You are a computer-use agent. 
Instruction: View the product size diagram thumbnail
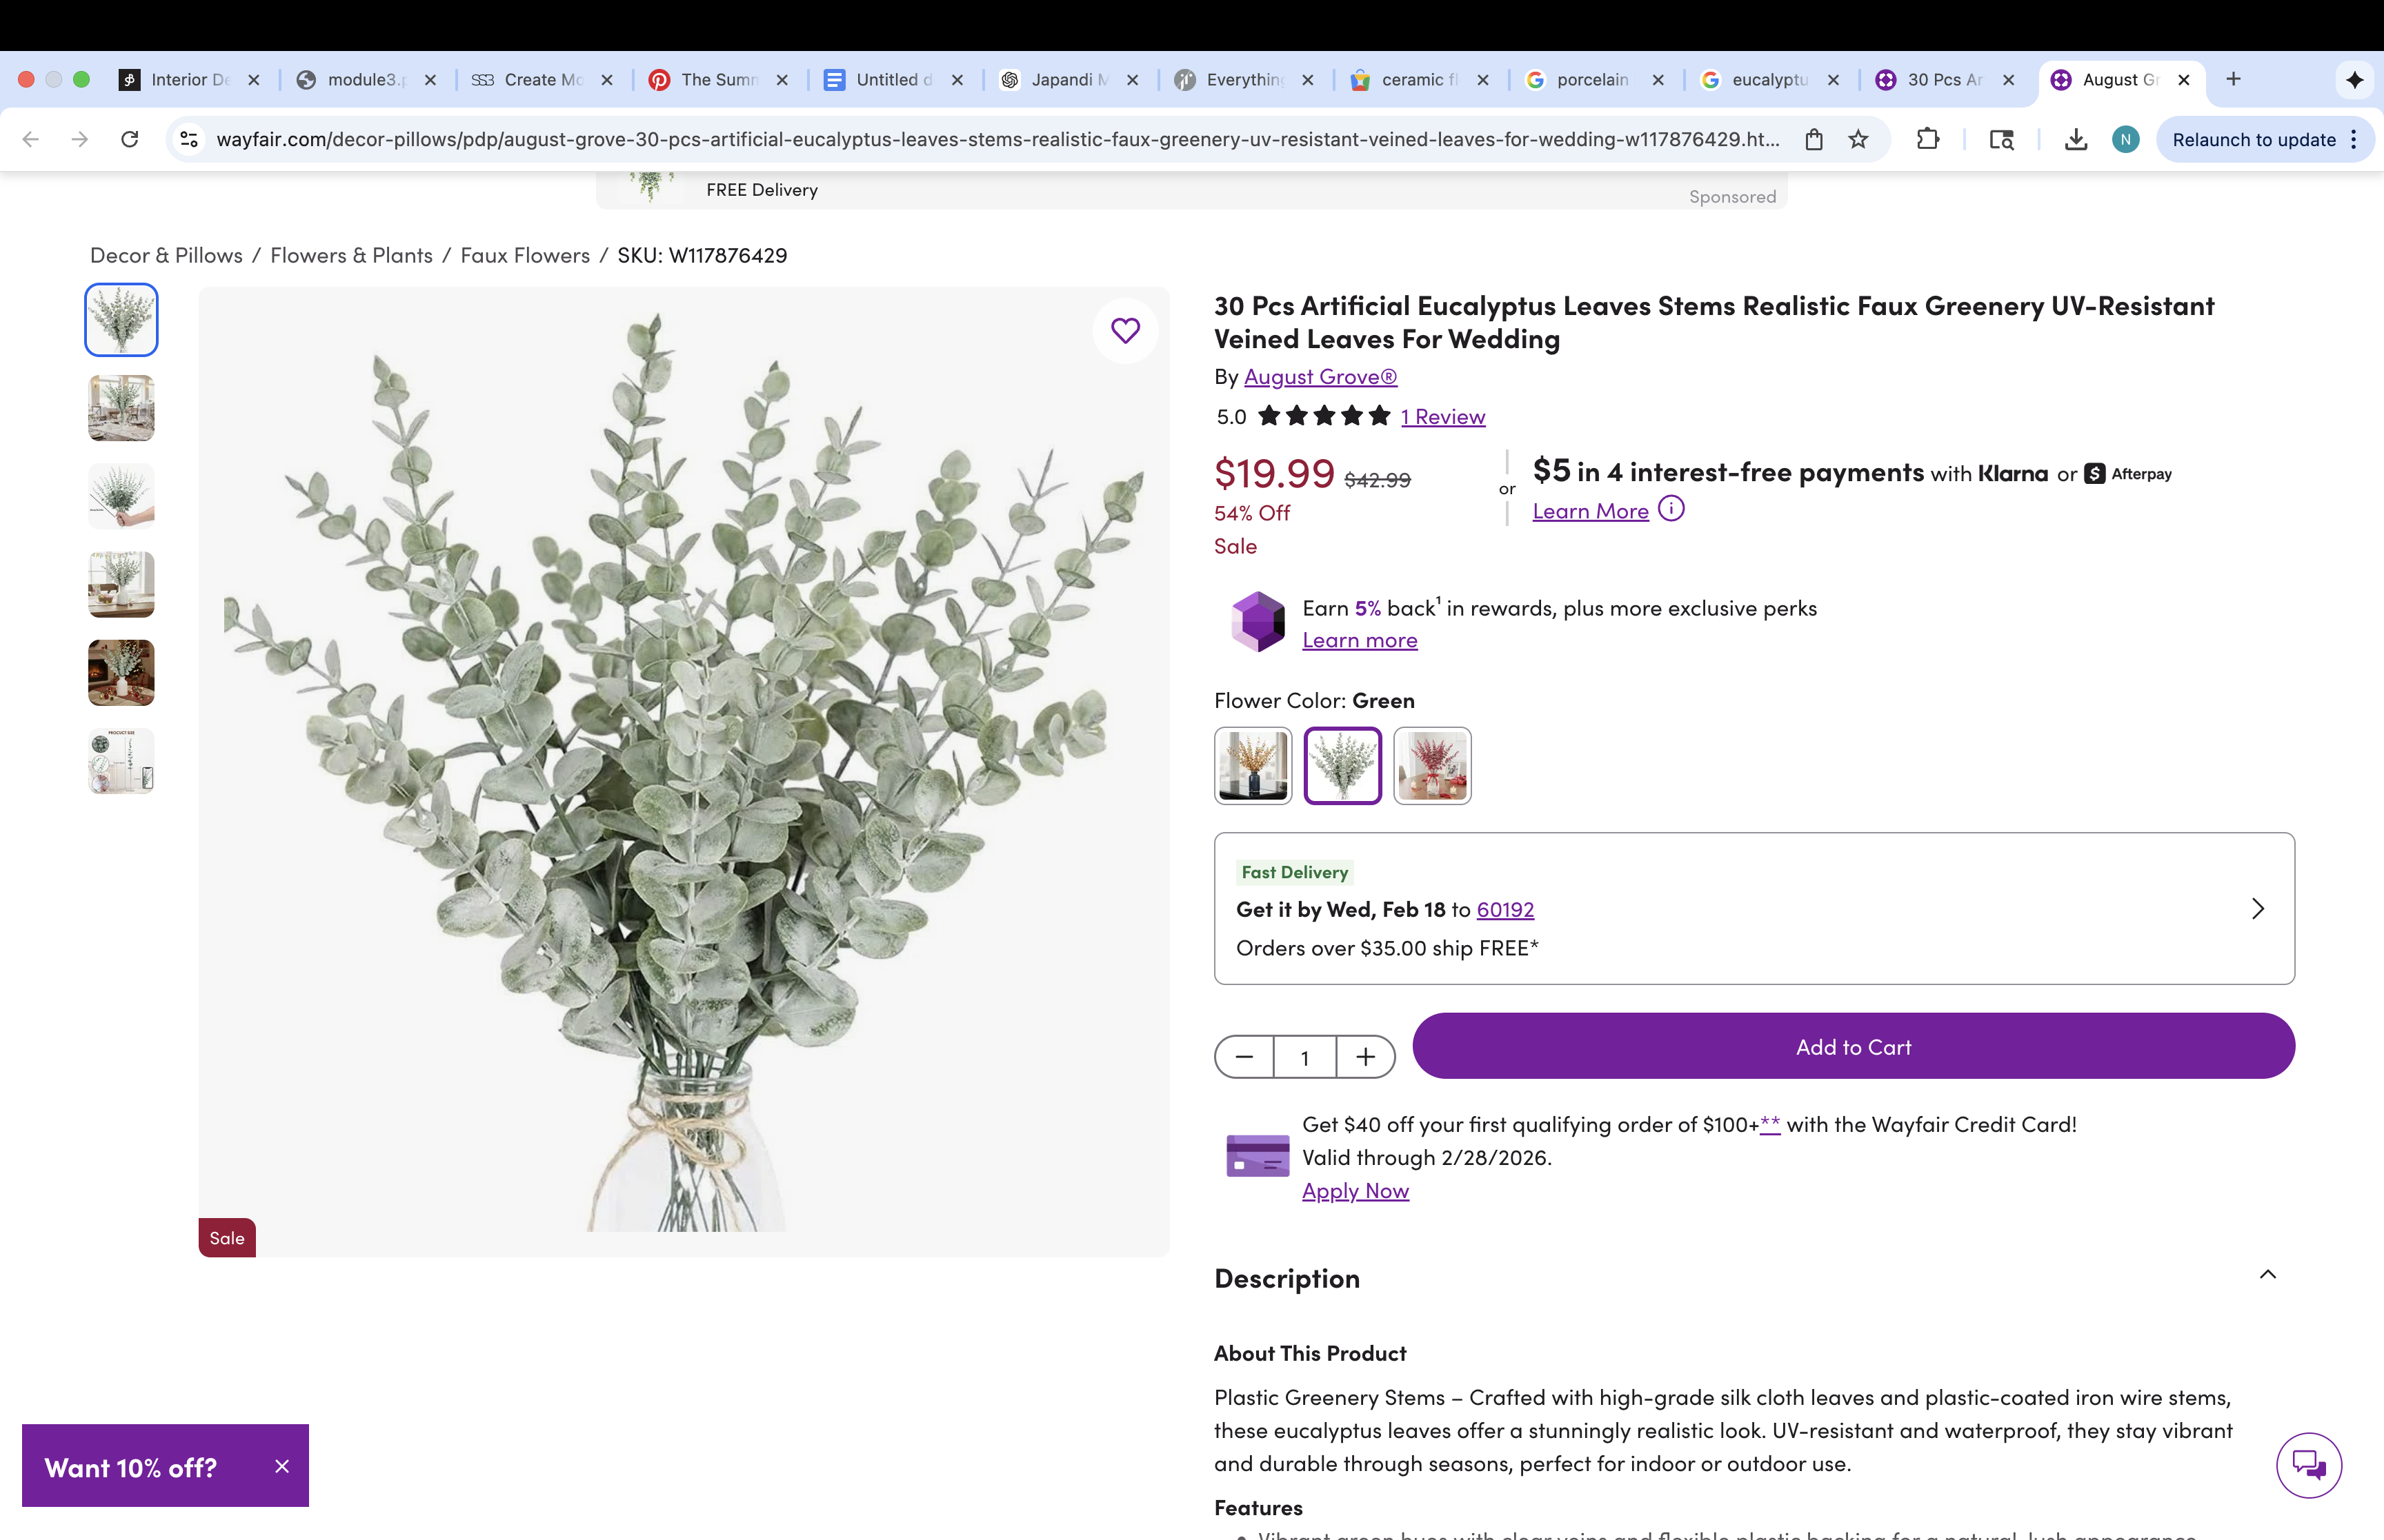pos(121,761)
